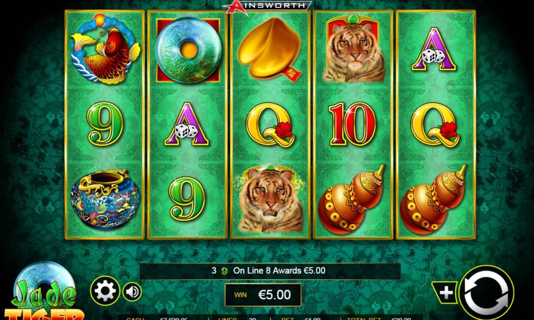Click the purple A with dice on reel five
Viewport: 534px width, 320px height.
tap(434, 50)
